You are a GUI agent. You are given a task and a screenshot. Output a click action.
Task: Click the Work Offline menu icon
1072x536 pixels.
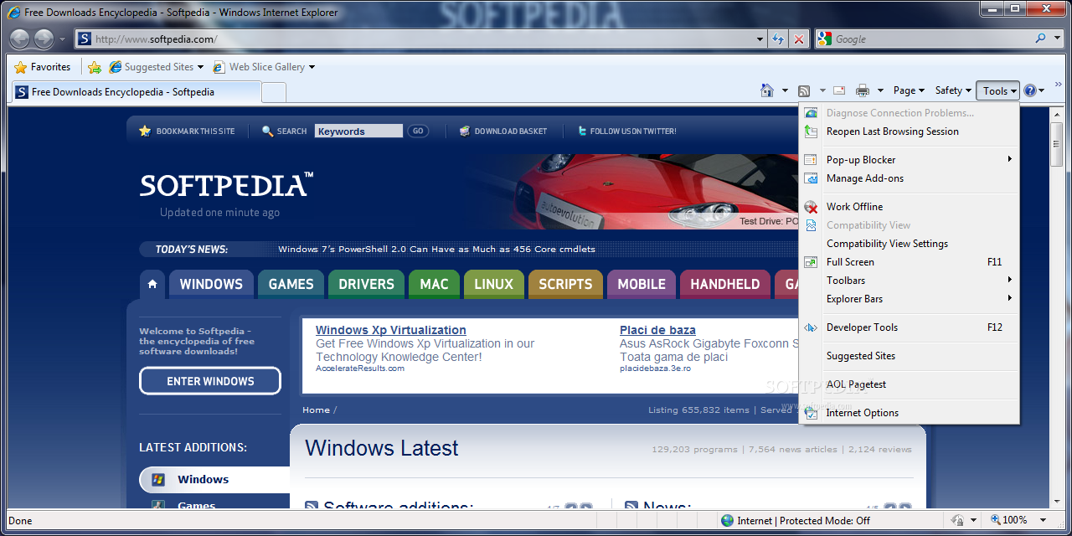pyautogui.click(x=811, y=207)
